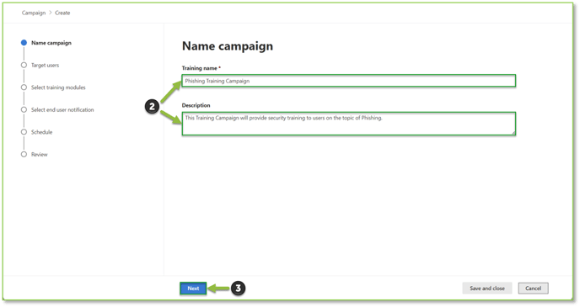
Task: Click the Campaign breadcrumb link
Action: [33, 13]
